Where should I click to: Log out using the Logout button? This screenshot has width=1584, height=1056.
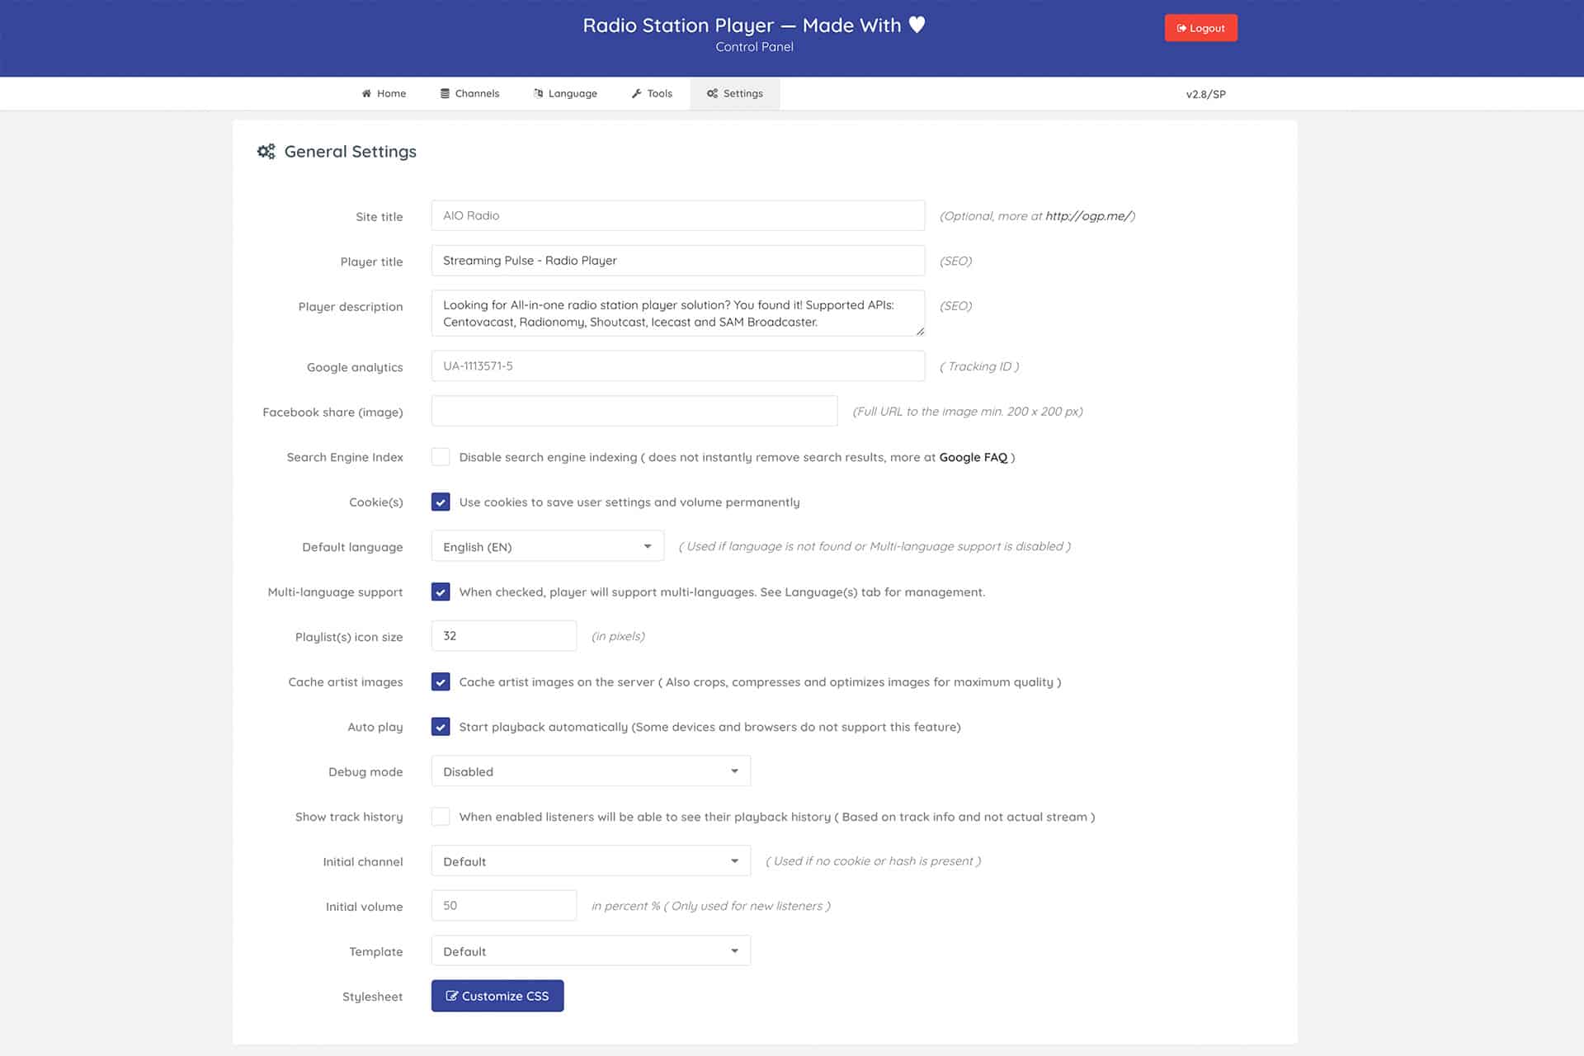[1200, 28]
